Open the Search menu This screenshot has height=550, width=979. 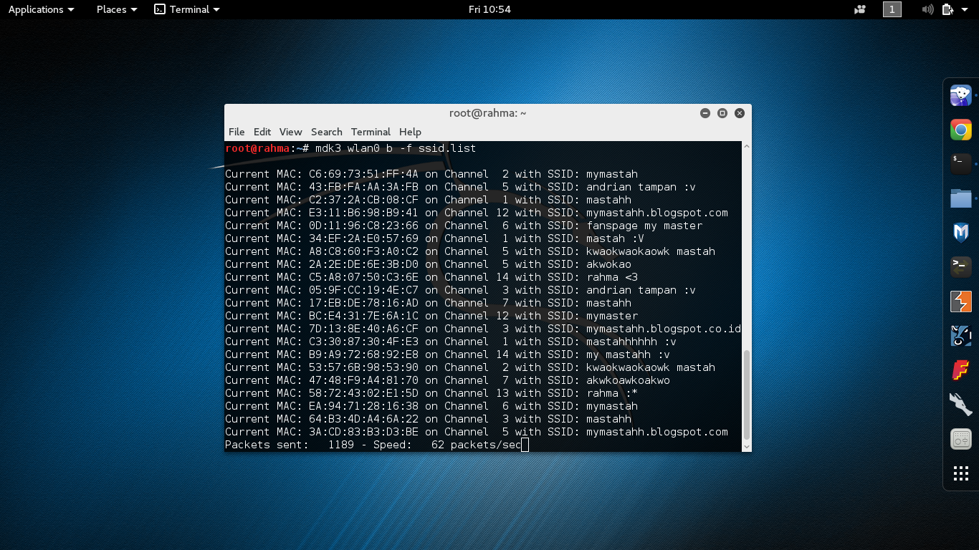point(326,132)
